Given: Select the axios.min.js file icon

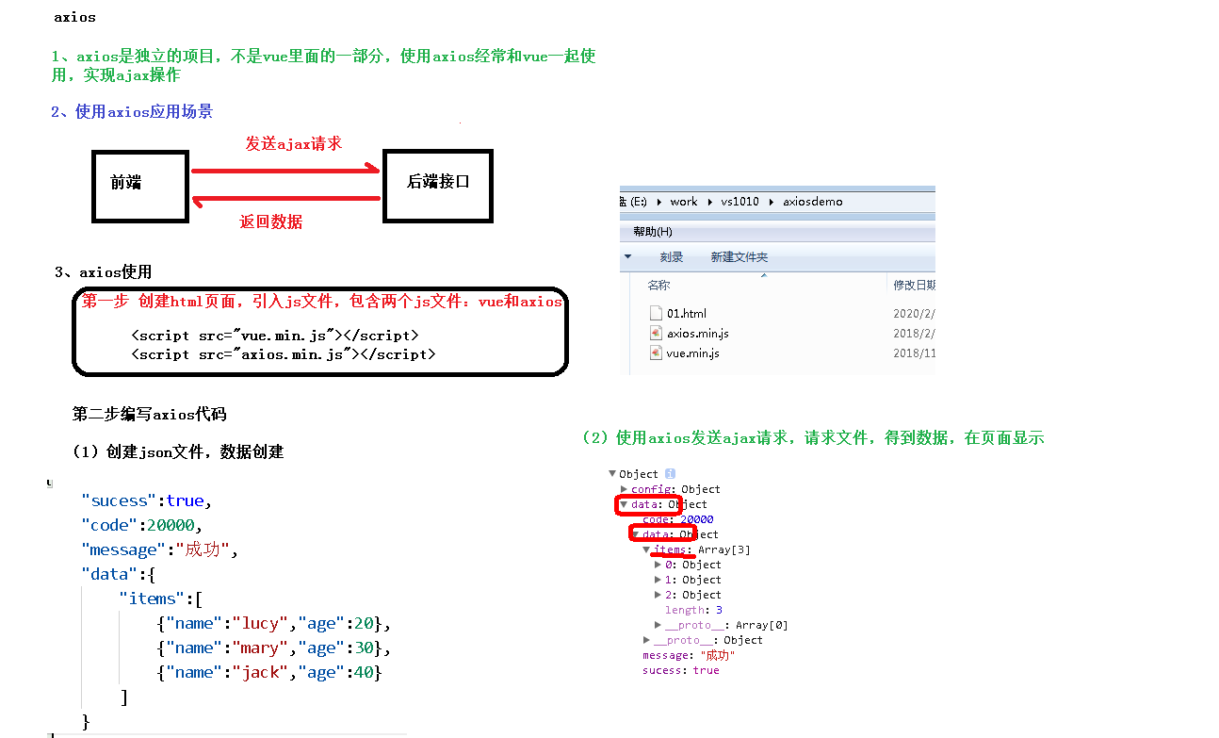Looking at the screenshot, I should [657, 333].
